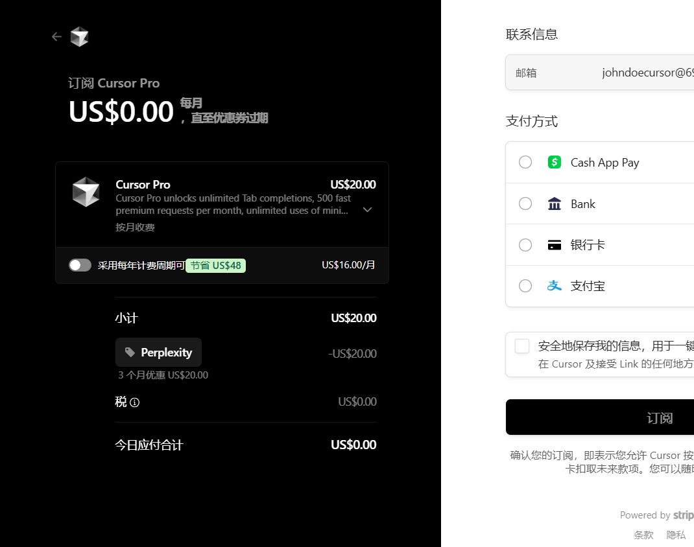Select the Cash App Pay radio button
This screenshot has height=547, width=694.
[x=525, y=162]
